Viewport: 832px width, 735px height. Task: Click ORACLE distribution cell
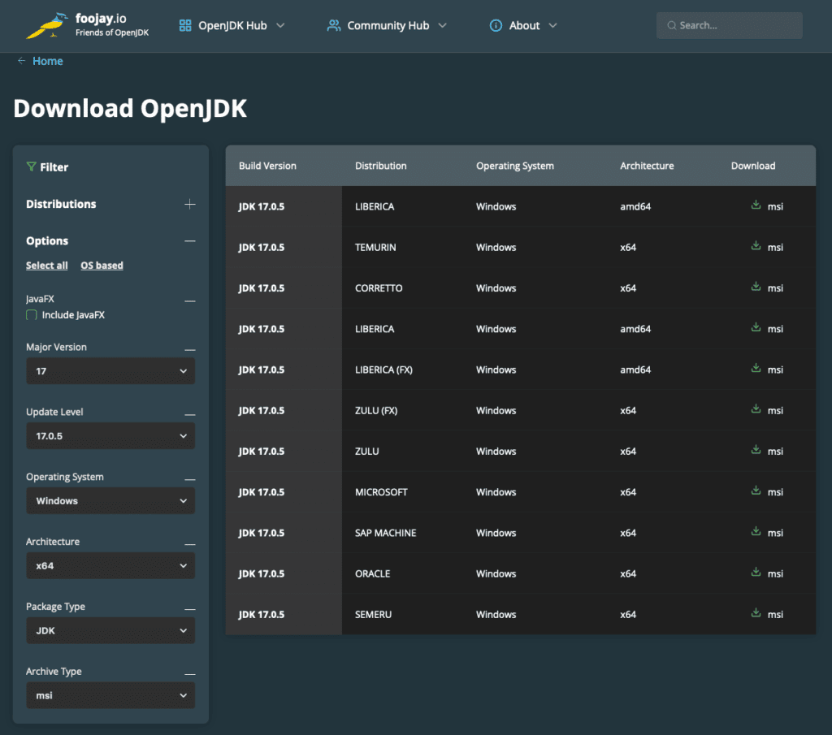[x=372, y=574]
